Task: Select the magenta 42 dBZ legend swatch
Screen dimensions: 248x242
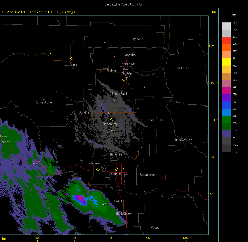Action: tap(226, 91)
